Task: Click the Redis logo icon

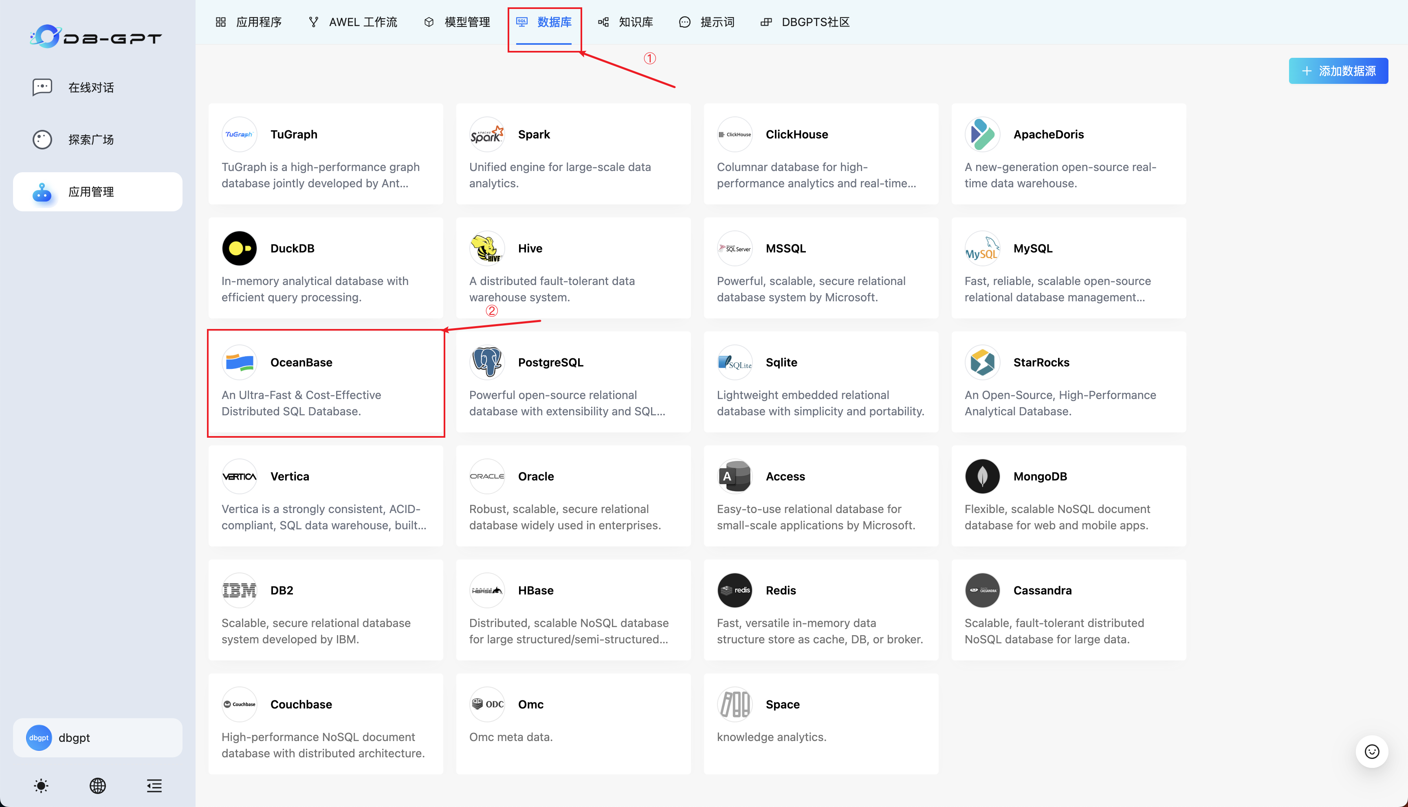Action: [x=735, y=590]
